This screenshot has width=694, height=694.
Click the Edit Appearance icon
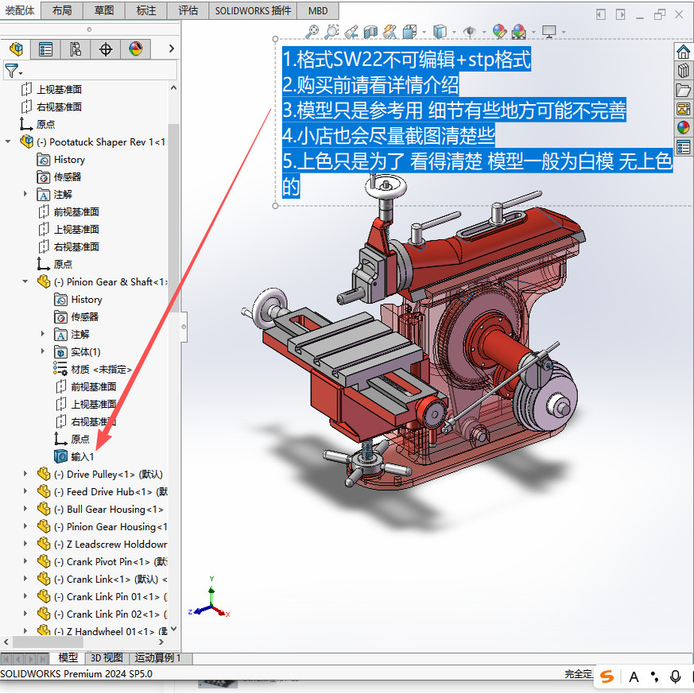click(x=499, y=32)
